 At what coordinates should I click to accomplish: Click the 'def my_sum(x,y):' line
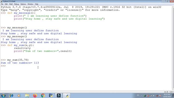coord(20,45)
